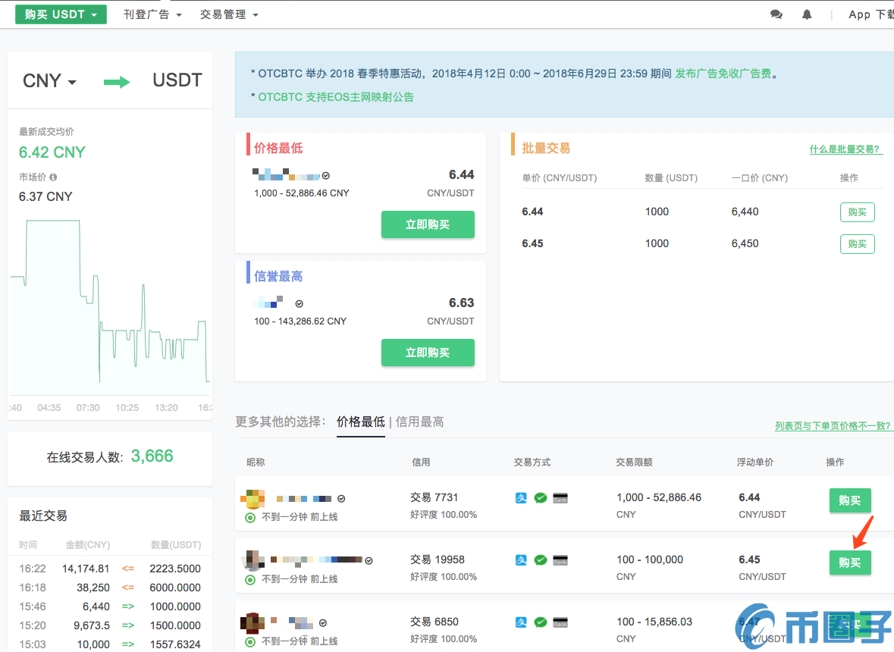Viewport: 894px width, 652px height.
Task: Click avatar of seller with 19958 trades
Action: tap(253, 561)
